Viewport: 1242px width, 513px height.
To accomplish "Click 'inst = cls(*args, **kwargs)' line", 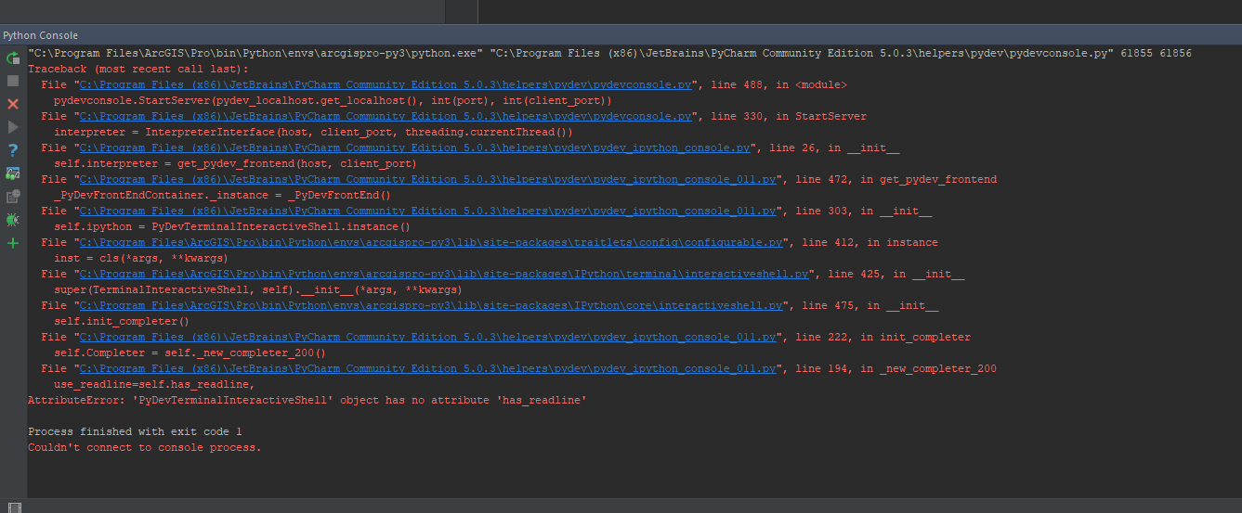I will pos(141,258).
